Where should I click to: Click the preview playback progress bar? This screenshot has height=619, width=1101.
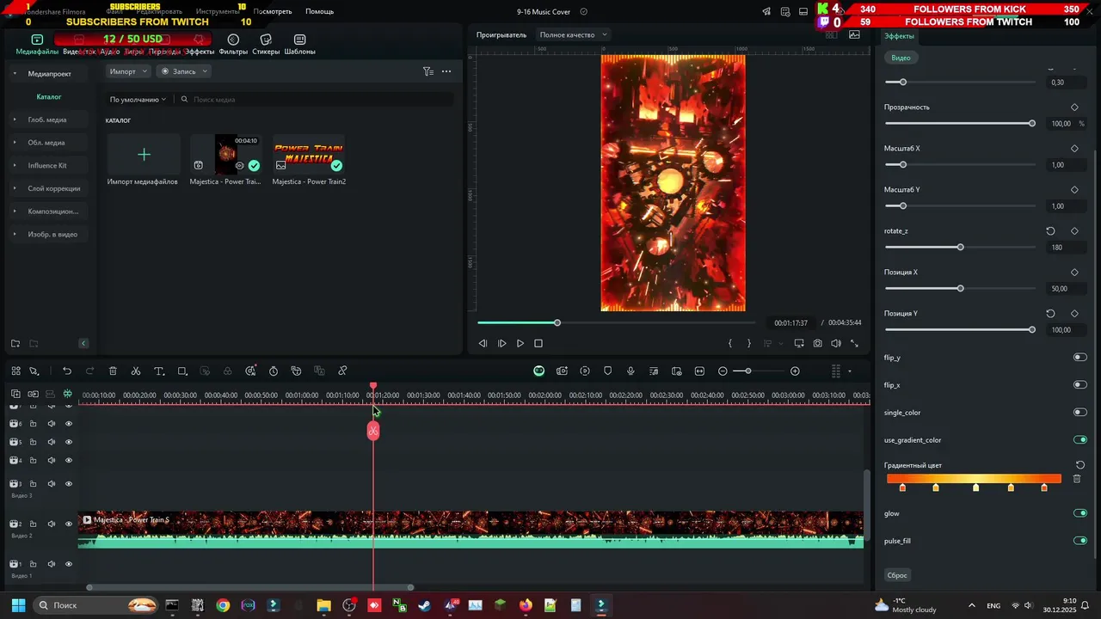point(616,322)
